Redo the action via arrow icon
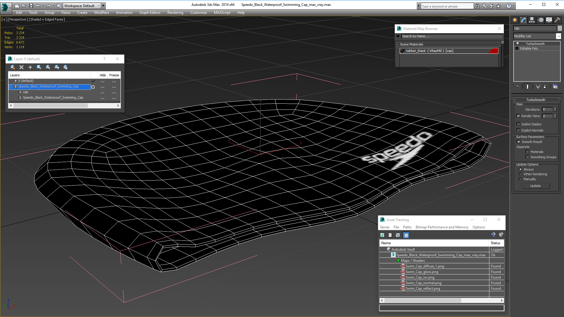The image size is (564, 317). coord(48,6)
